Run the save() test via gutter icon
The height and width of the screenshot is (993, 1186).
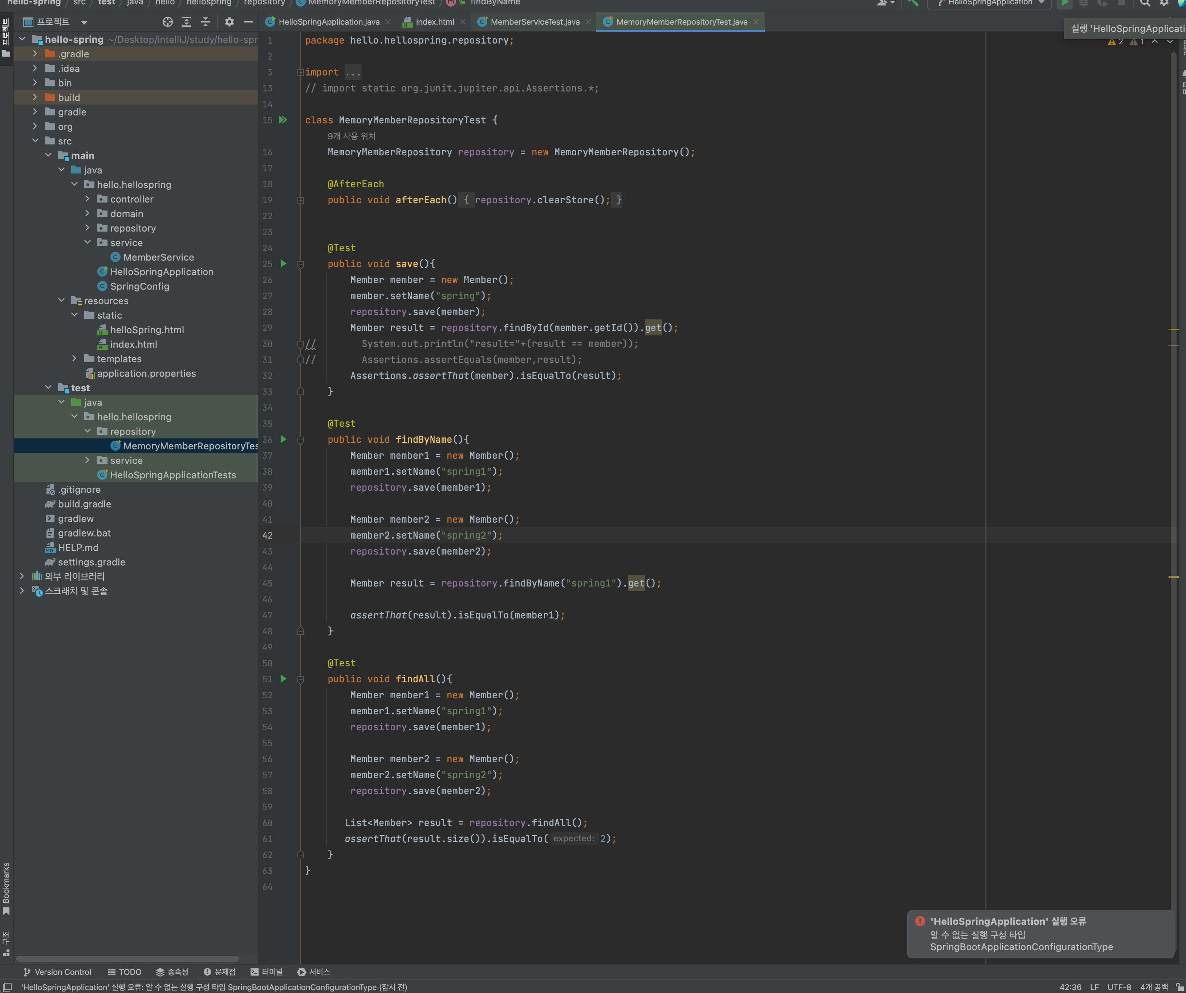tap(284, 263)
